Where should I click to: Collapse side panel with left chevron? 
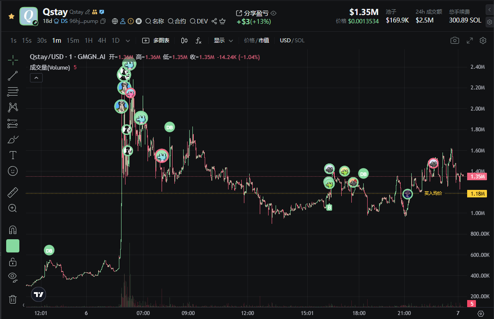(x=489, y=10)
